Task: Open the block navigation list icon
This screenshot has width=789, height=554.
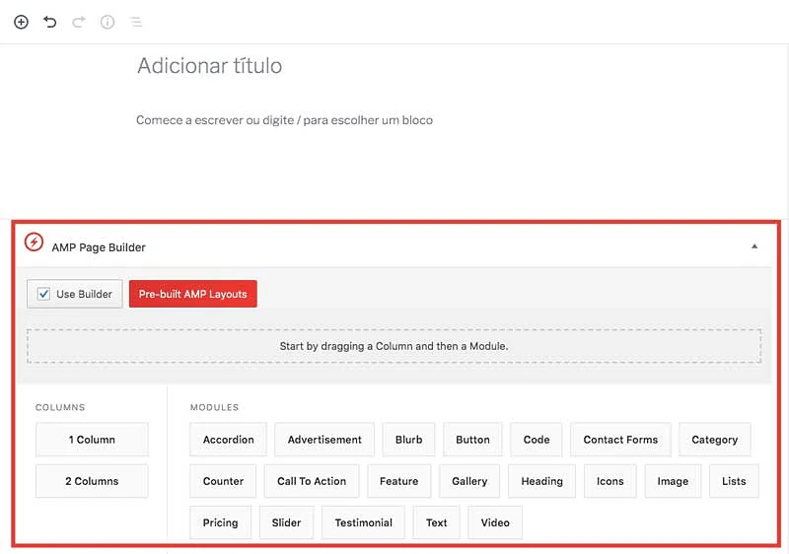Action: pyautogui.click(x=136, y=22)
